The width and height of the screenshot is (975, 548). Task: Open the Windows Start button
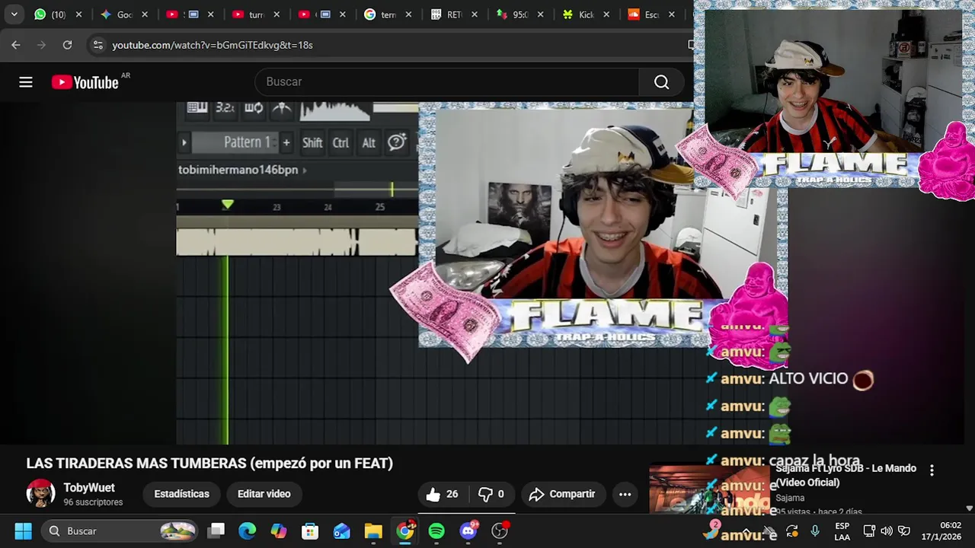pos(23,531)
